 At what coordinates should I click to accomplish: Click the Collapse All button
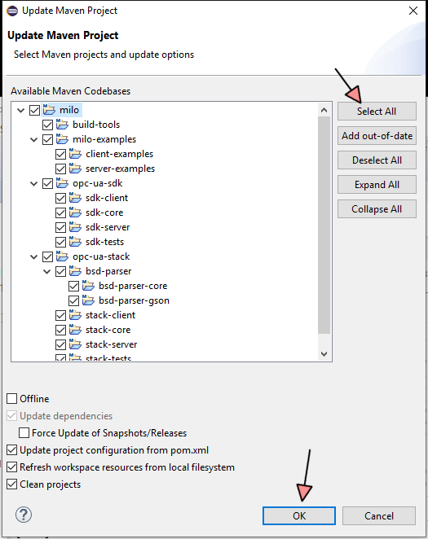[377, 209]
